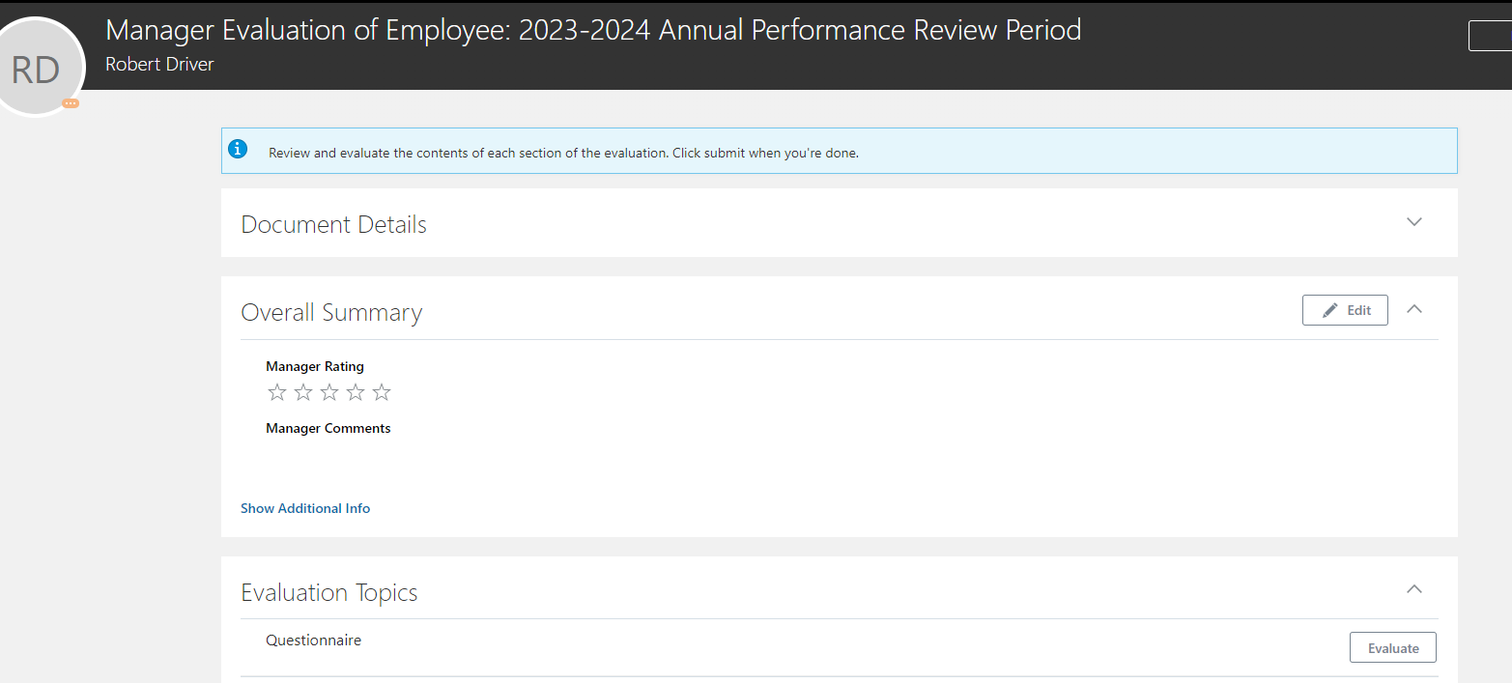Collapse the Evaluation Topics section
Image resolution: width=1512 pixels, height=683 pixels.
tap(1414, 589)
